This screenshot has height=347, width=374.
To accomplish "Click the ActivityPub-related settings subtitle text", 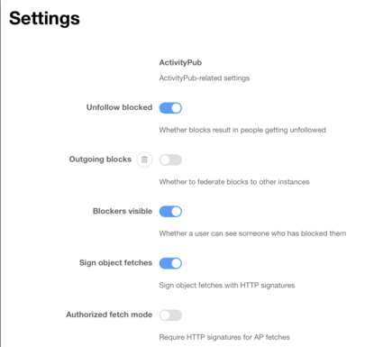I will [x=205, y=78].
